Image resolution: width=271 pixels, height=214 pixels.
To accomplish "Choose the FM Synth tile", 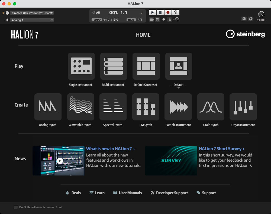I will [146, 107].
